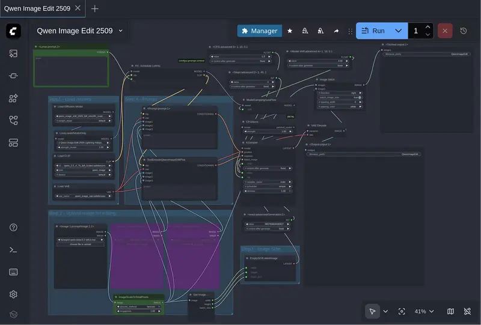The width and height of the screenshot is (481, 325).
Task: Open the help center question icon
Action: click(14, 228)
